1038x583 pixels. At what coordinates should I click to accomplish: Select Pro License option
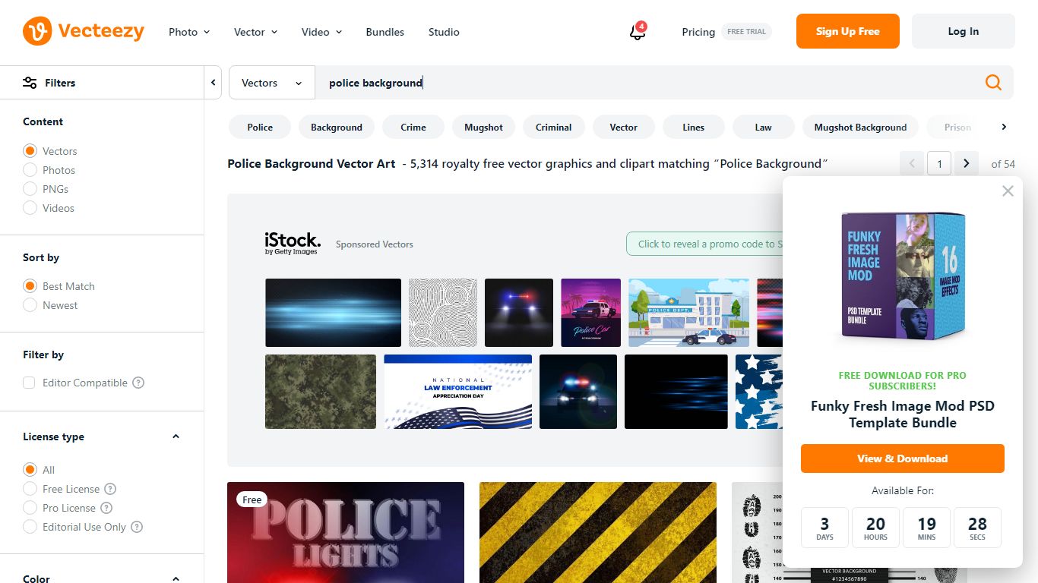(30, 508)
